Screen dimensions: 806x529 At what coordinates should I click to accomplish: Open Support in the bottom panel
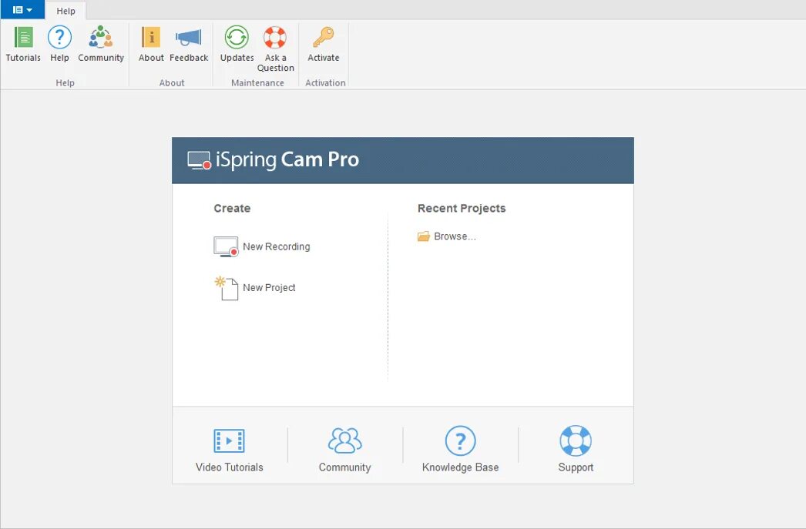coord(576,450)
